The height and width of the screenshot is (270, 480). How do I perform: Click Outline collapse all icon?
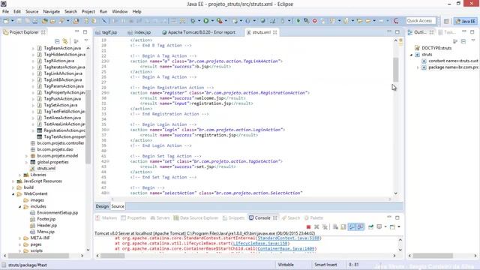click(x=463, y=41)
